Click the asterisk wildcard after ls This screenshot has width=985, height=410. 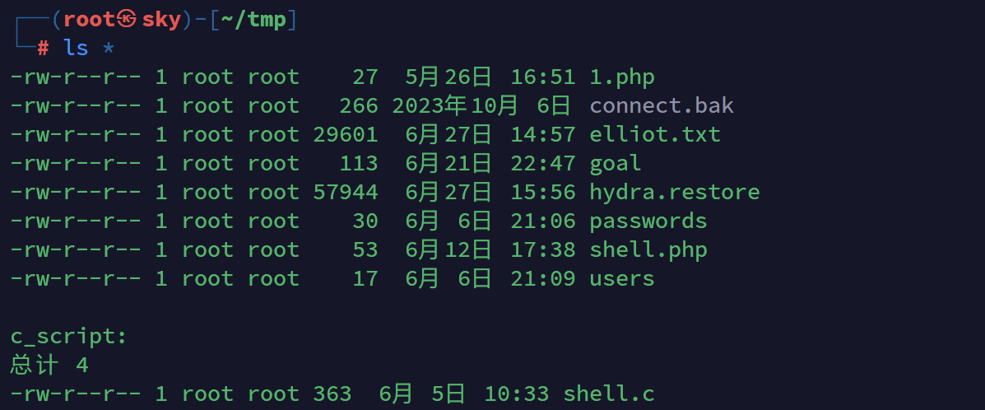click(x=109, y=48)
